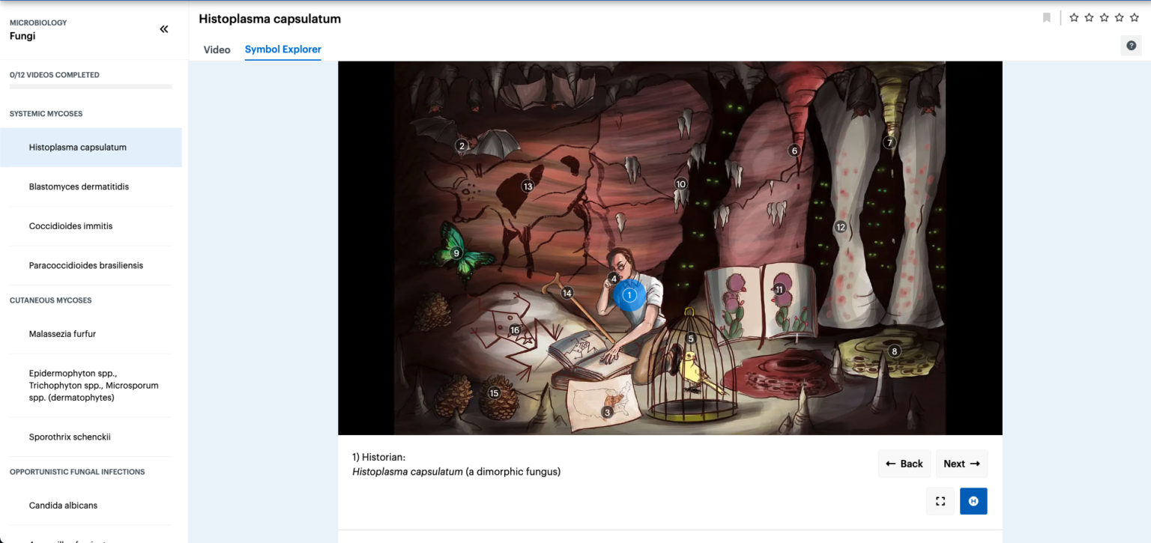Click the bookmark icon
The width and height of the screenshot is (1151, 543).
[1047, 18]
